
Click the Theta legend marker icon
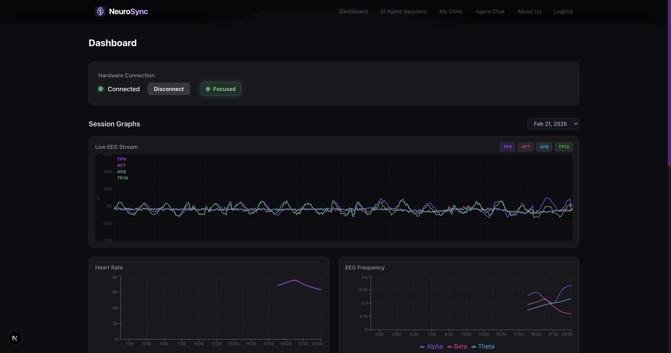coord(473,347)
